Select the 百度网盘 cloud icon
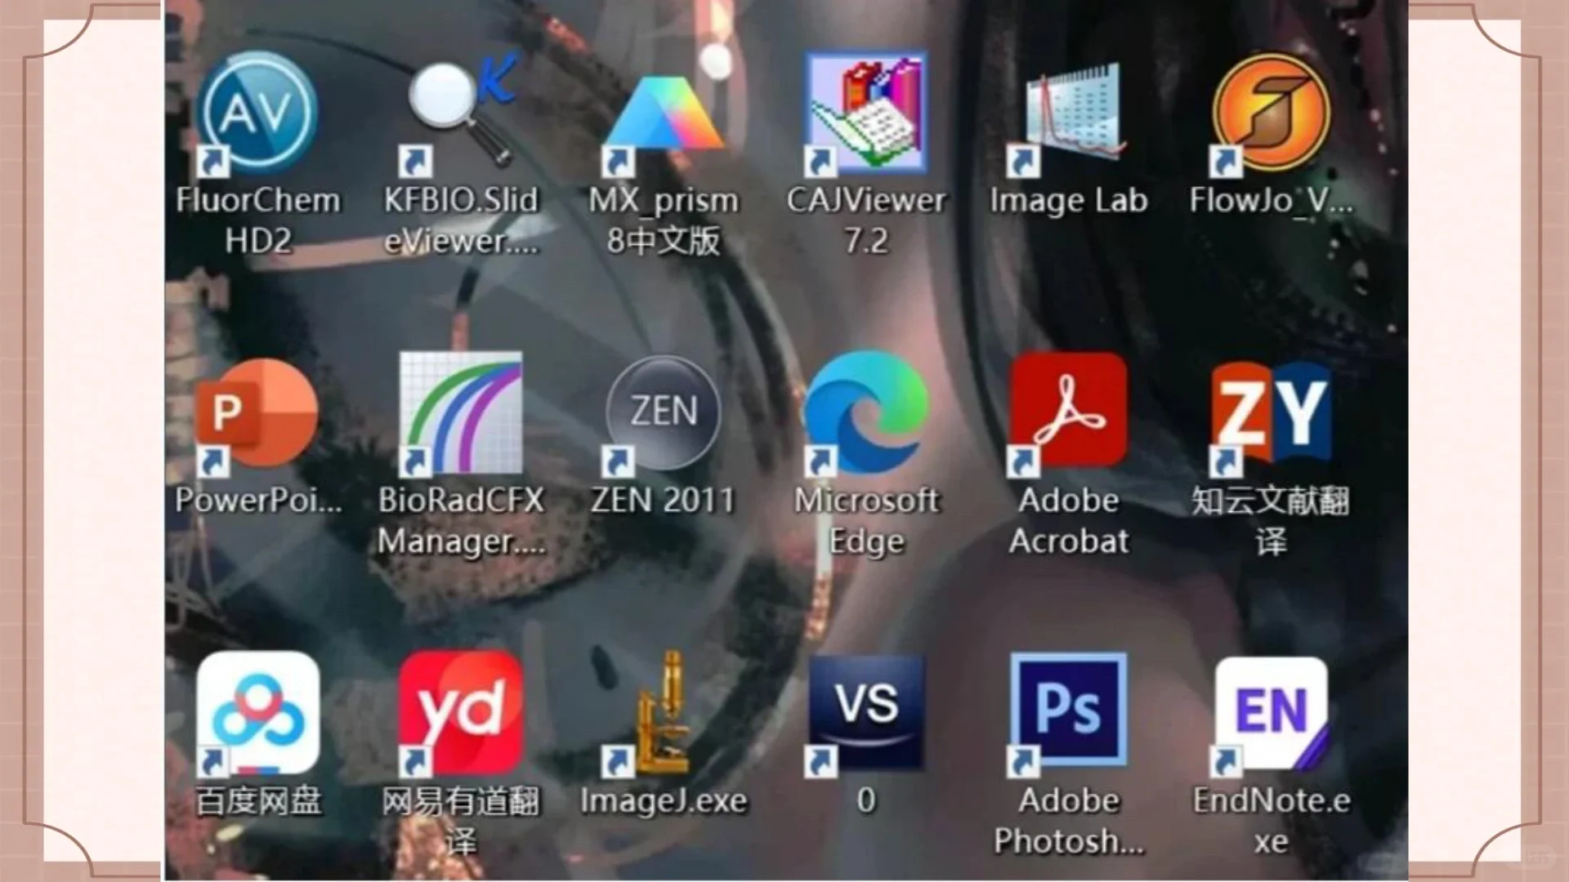1569x882 pixels. click(x=257, y=712)
